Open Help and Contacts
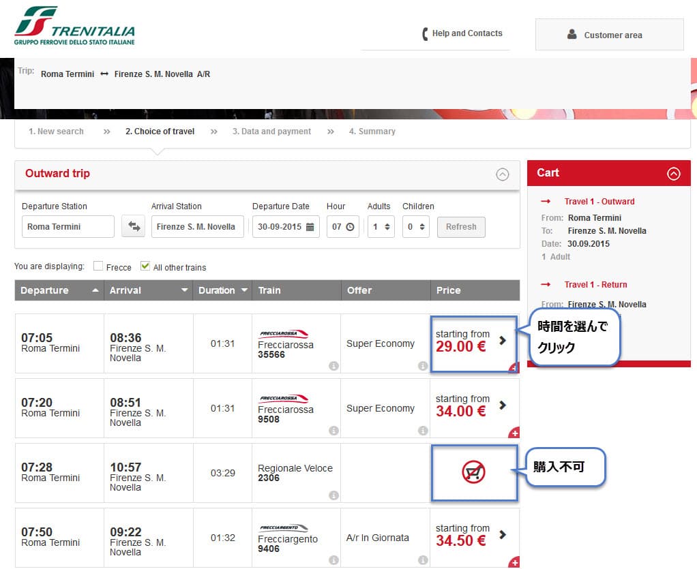 pyautogui.click(x=467, y=33)
